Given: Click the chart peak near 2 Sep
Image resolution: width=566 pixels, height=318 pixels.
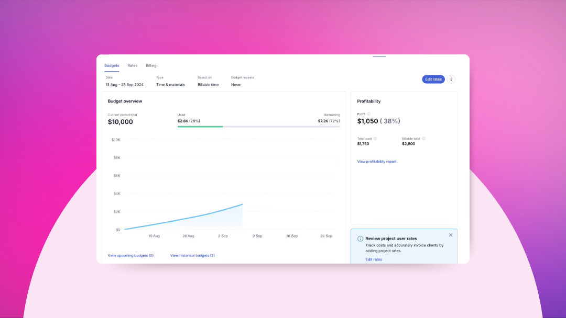Looking at the screenshot, I should coord(242,204).
